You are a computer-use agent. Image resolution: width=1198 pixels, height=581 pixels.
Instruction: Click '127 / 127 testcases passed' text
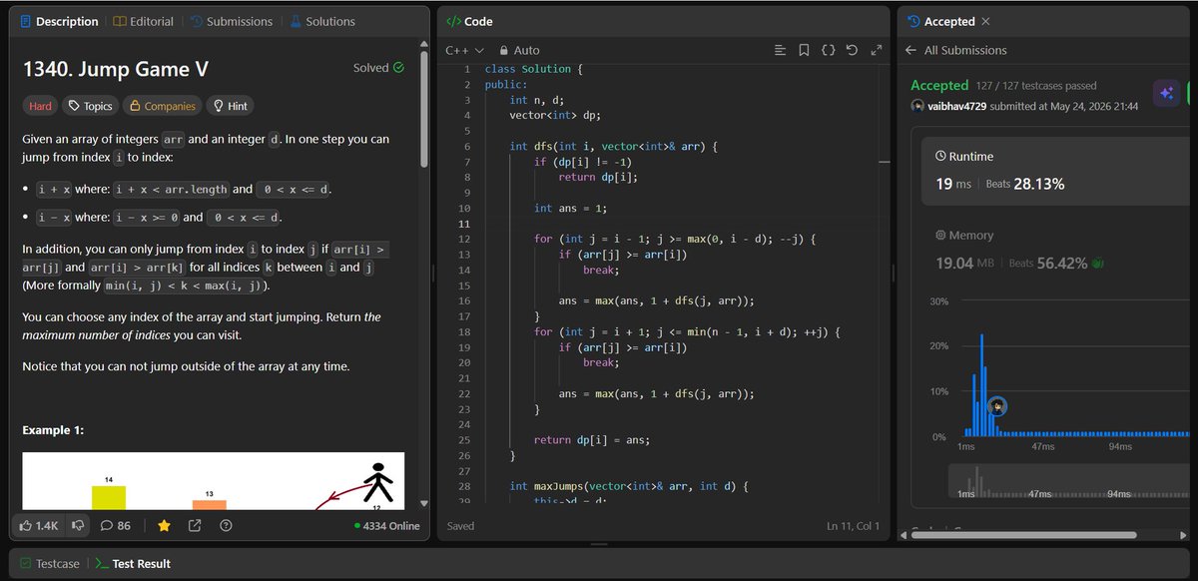1036,86
